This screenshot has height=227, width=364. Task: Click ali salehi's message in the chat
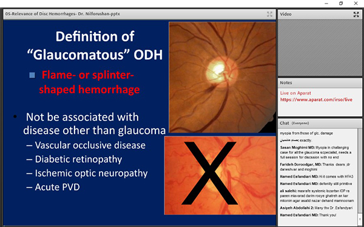click(317, 196)
